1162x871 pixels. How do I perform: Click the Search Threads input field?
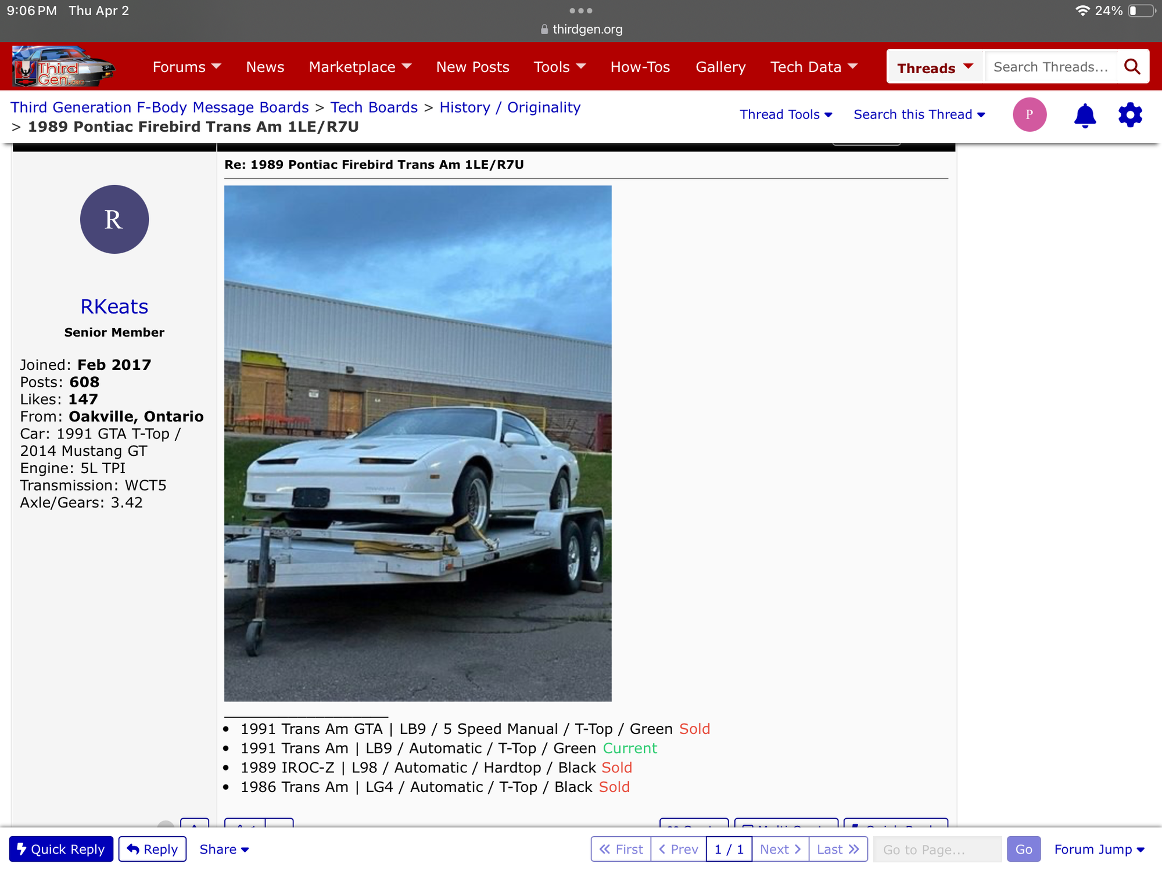click(1050, 67)
